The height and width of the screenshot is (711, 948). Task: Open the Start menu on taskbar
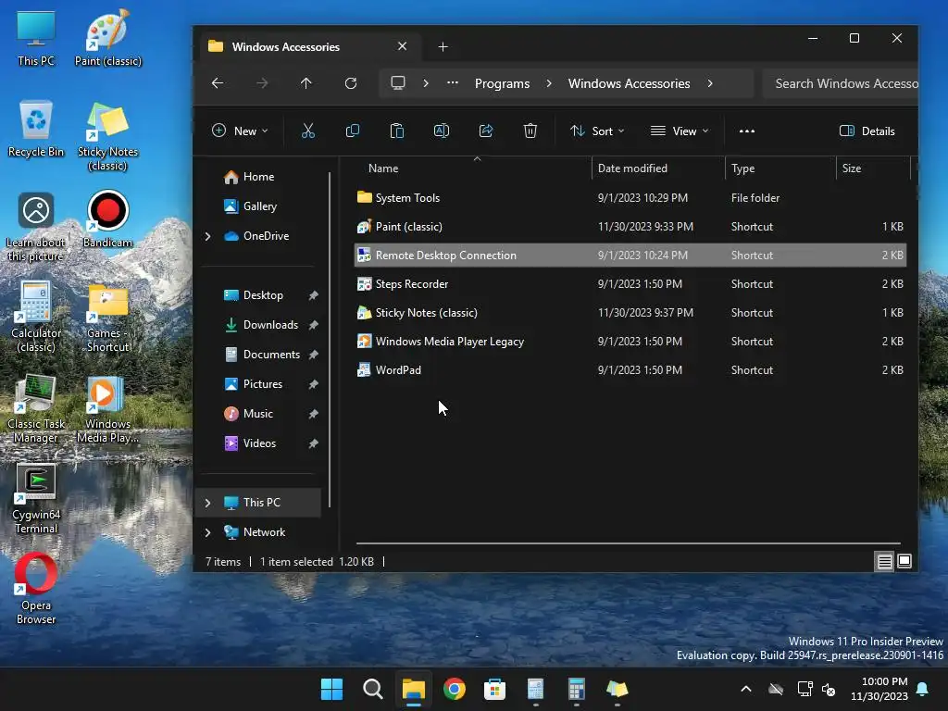tap(331, 689)
